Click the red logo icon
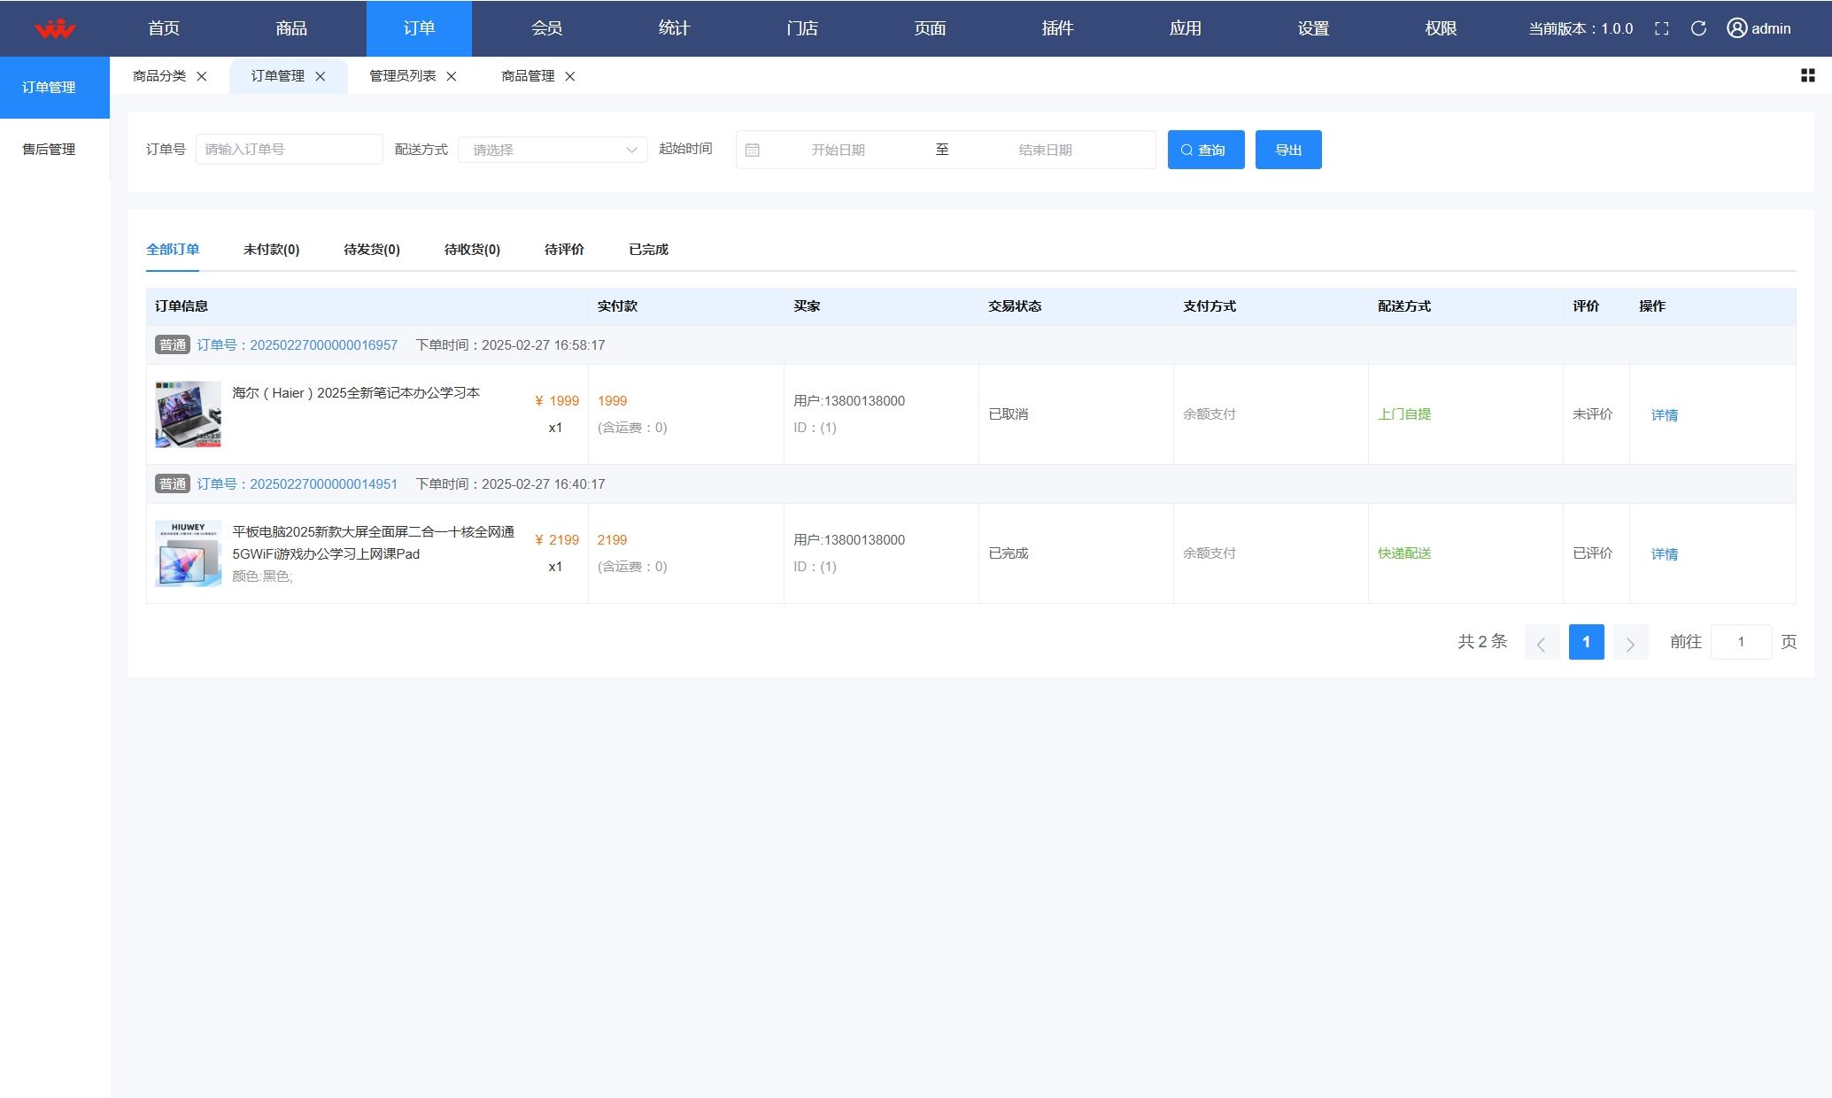Screen dimensions: 1832x1098 (x=55, y=28)
